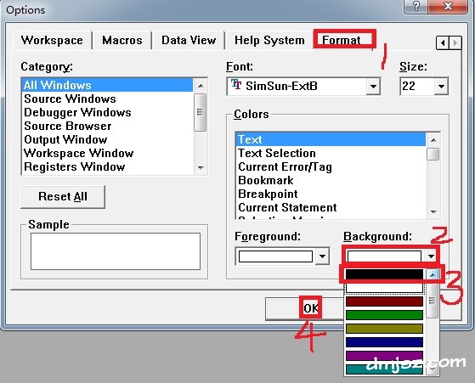Click the tab scroll left arrow

pyautogui.click(x=443, y=43)
